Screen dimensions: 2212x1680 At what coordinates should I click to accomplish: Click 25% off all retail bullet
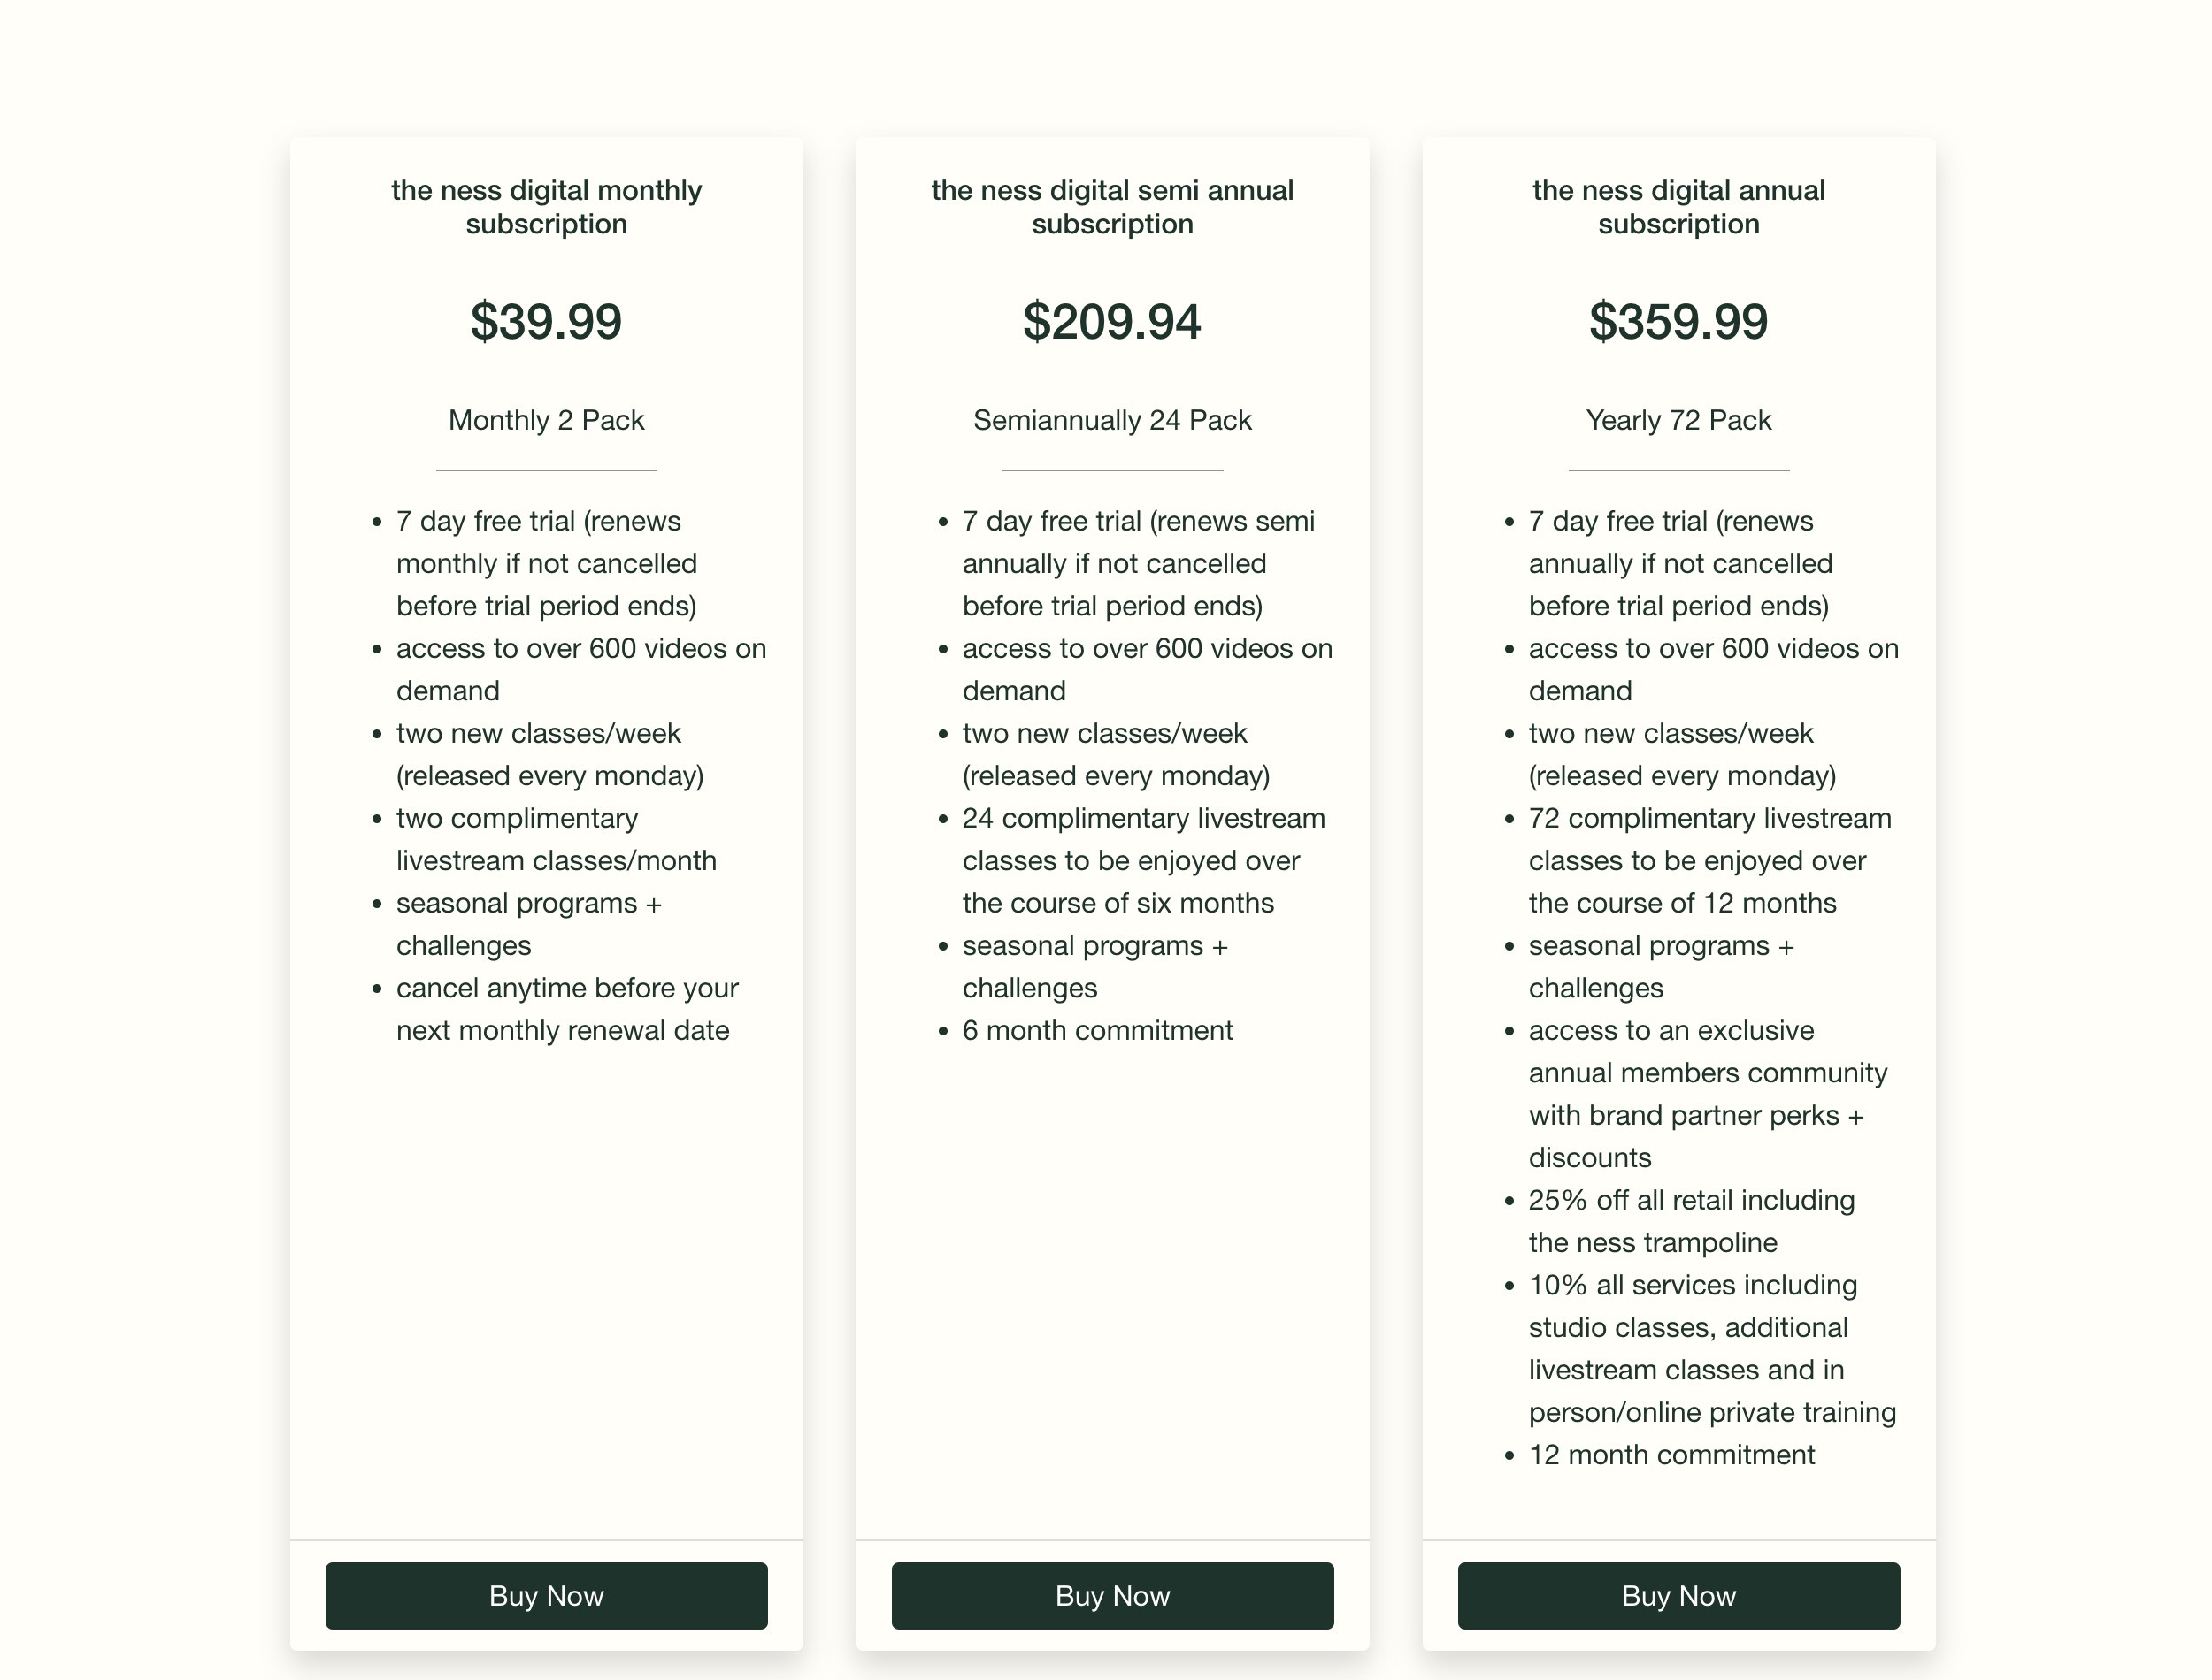(x=1692, y=1221)
